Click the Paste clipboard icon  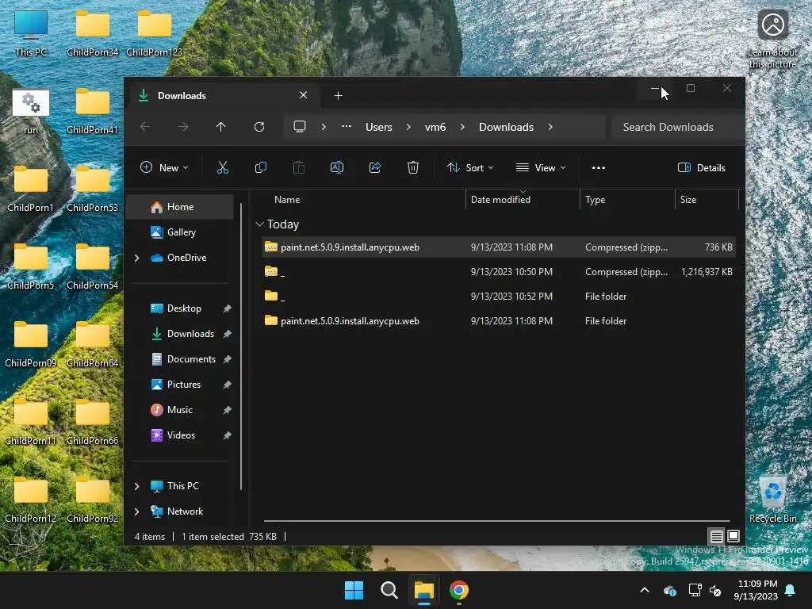[x=299, y=168]
